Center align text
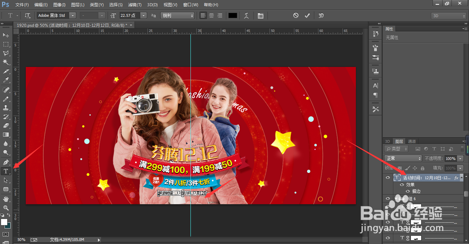 pyautogui.click(x=211, y=15)
